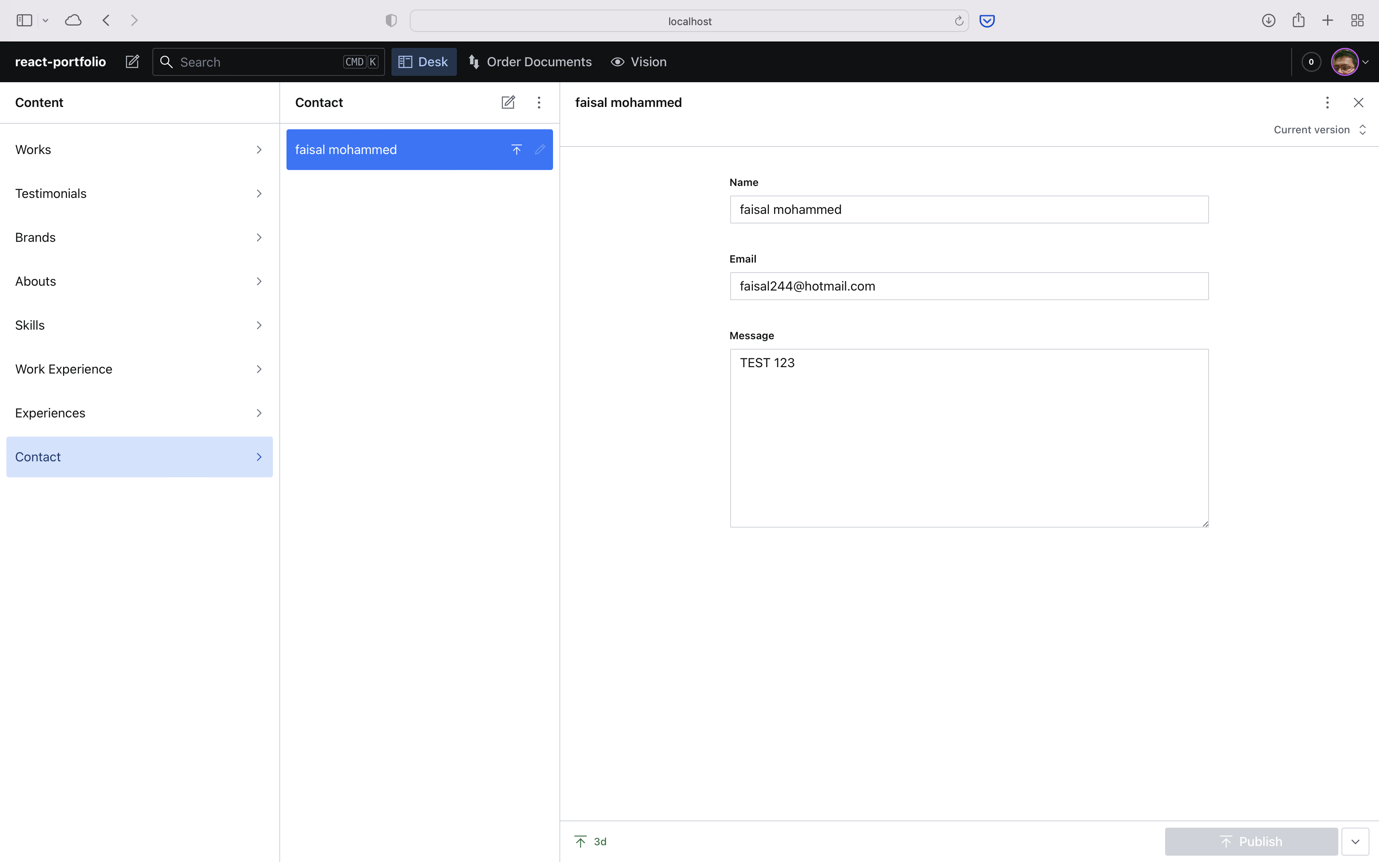1379x862 pixels.
Task: Click the last-published up-arrow icon near 3d
Action: click(580, 841)
